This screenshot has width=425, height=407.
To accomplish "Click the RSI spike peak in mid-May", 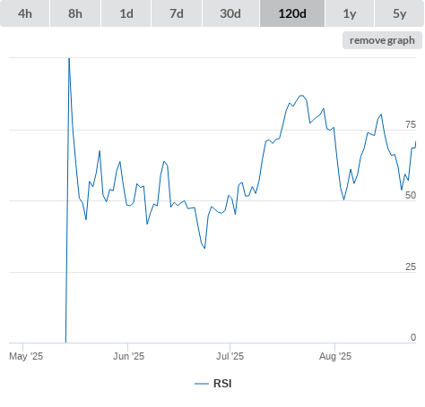I will click(x=69, y=59).
